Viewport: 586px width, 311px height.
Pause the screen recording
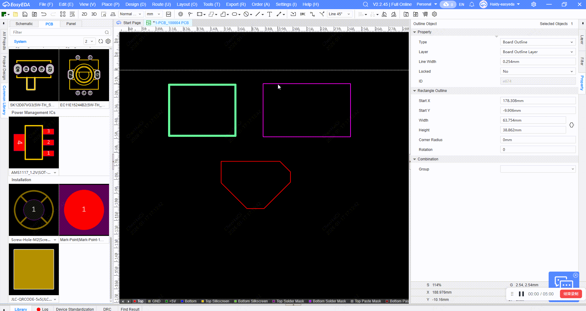tap(521, 294)
